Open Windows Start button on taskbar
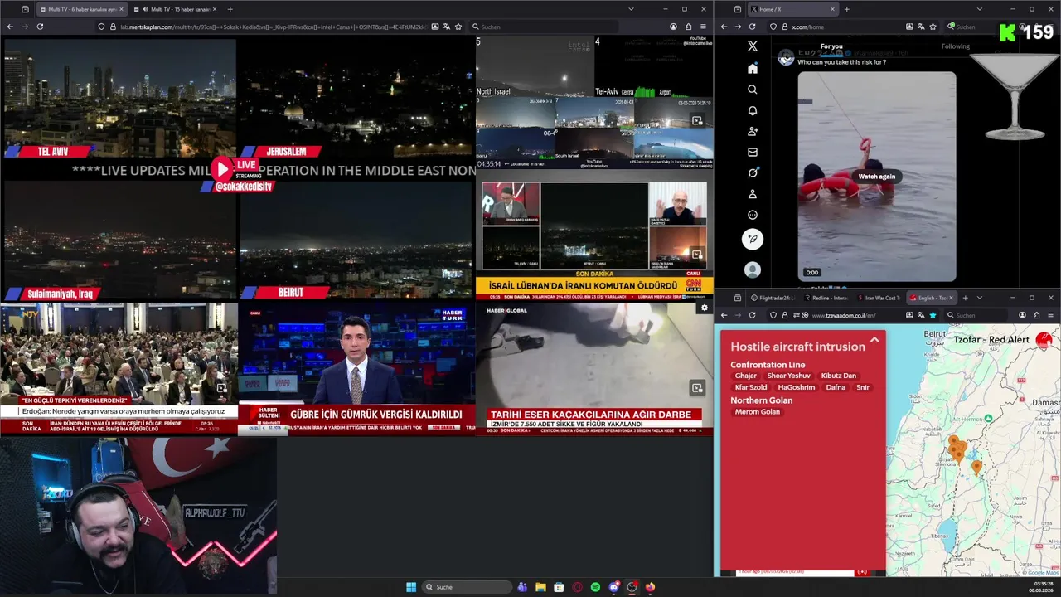This screenshot has width=1061, height=597. click(411, 587)
